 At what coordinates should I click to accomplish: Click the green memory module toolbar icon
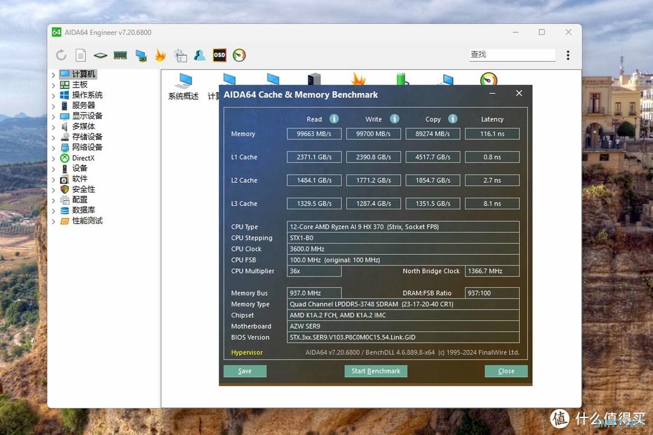120,55
